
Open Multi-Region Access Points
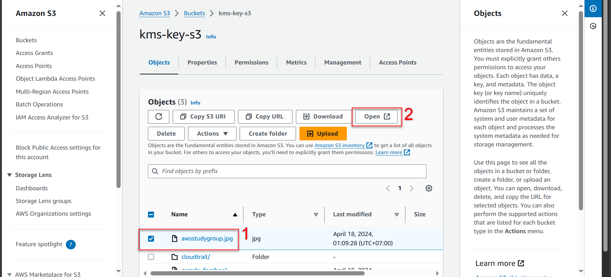(x=52, y=92)
